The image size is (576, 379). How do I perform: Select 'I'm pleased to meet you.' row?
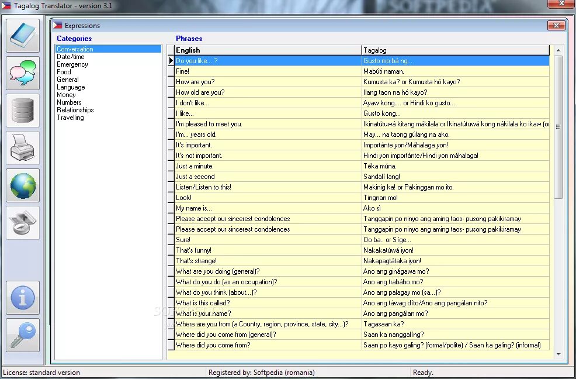pos(268,124)
